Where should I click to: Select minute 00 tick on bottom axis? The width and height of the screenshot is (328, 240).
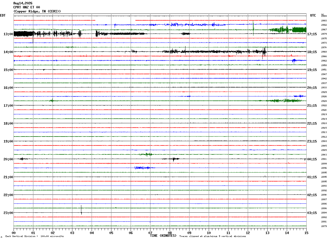[x=14, y=233]
